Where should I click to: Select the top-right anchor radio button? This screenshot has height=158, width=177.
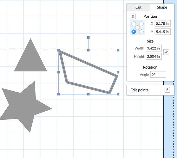tap(141, 24)
